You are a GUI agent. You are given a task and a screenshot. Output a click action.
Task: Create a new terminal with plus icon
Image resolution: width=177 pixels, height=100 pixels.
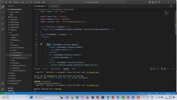pyautogui.click(x=157, y=69)
